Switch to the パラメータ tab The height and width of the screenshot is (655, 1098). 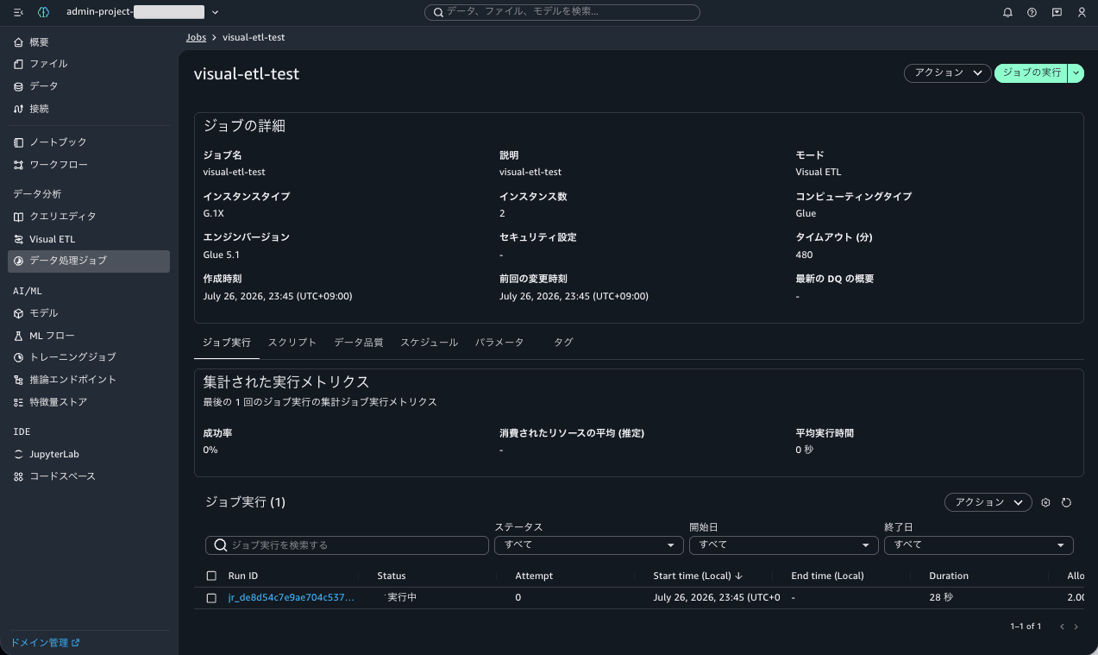[499, 343]
